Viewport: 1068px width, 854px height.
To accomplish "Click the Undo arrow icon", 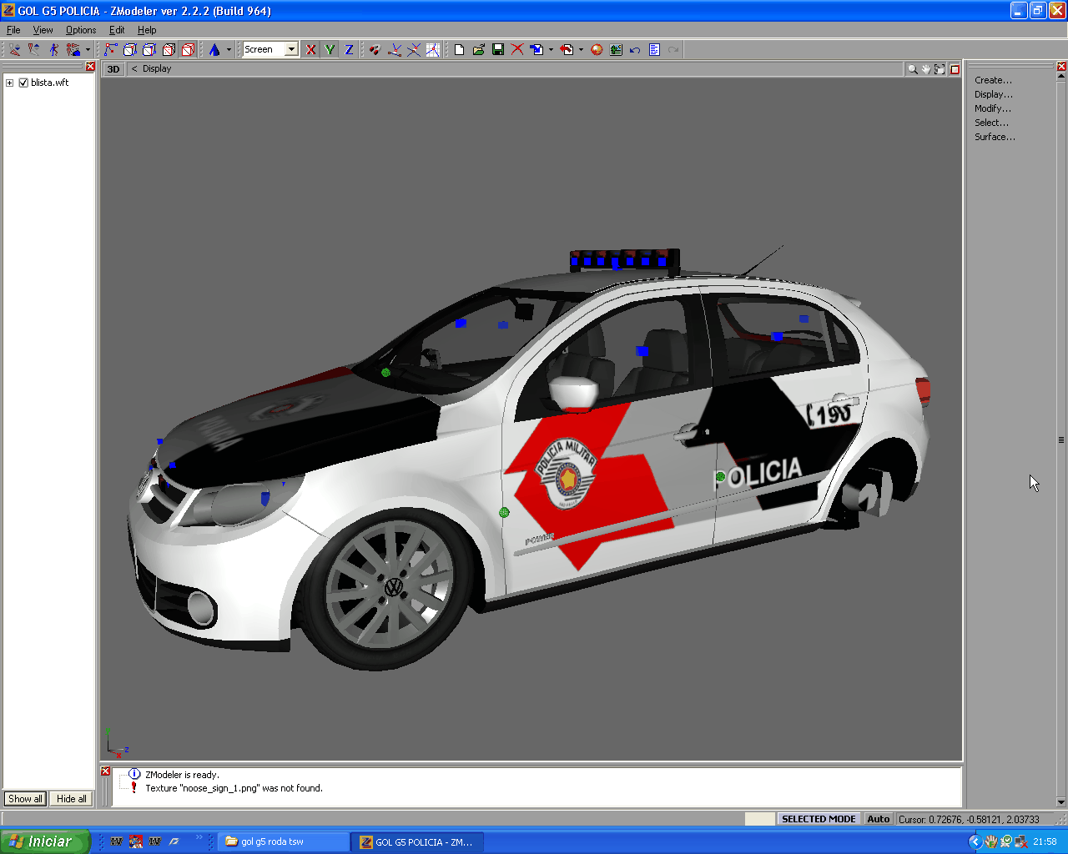I will [x=633, y=49].
